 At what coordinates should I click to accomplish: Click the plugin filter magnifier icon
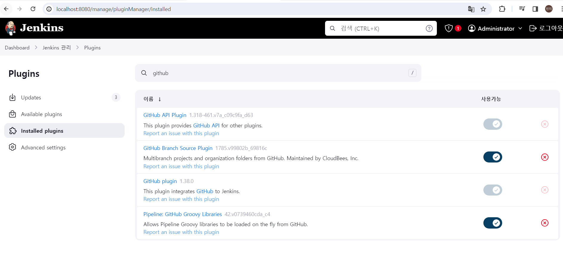(144, 73)
